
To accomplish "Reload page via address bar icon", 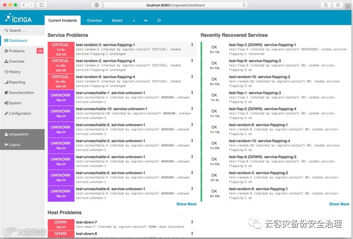I will (244, 5).
